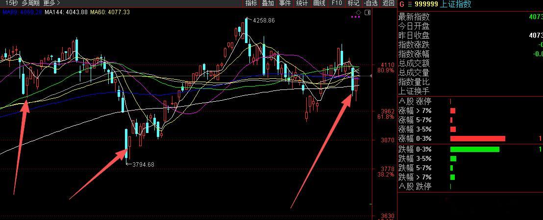This screenshot has height=220, width=543.
Task: Open the 统计 statistics menu
Action: click(x=302, y=3)
